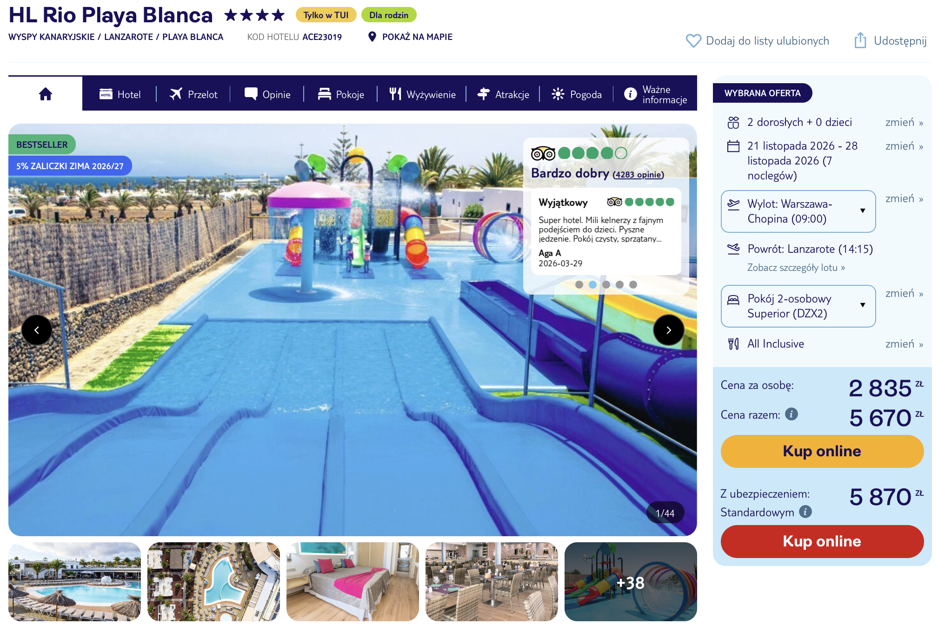
Task: Show previous gallery photo
Action: pos(37,330)
